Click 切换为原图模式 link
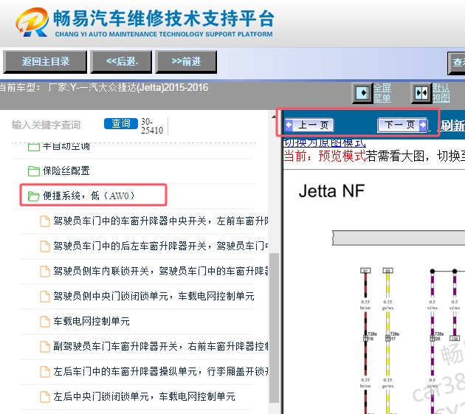The image size is (465, 414). (325, 143)
